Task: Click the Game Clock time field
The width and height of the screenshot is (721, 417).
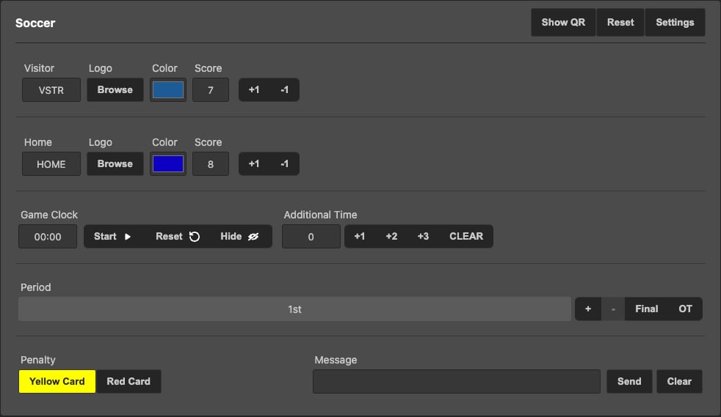Action: coord(48,236)
